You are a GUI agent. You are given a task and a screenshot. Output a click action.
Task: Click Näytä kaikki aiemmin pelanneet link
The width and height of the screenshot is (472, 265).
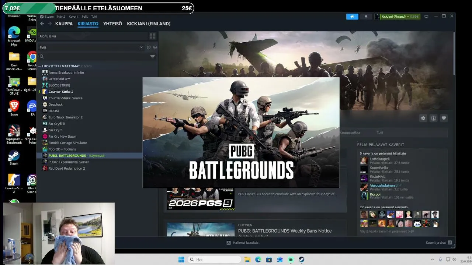pyautogui.click(x=387, y=231)
